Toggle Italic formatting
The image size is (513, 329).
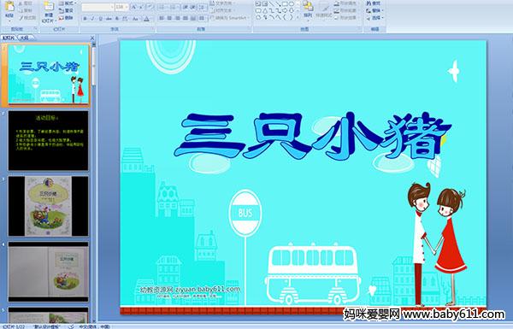pos(92,19)
